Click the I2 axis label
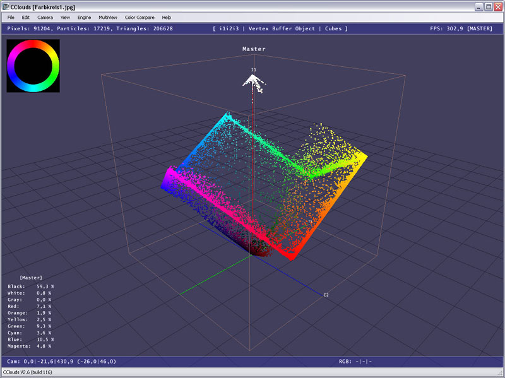 (326, 295)
